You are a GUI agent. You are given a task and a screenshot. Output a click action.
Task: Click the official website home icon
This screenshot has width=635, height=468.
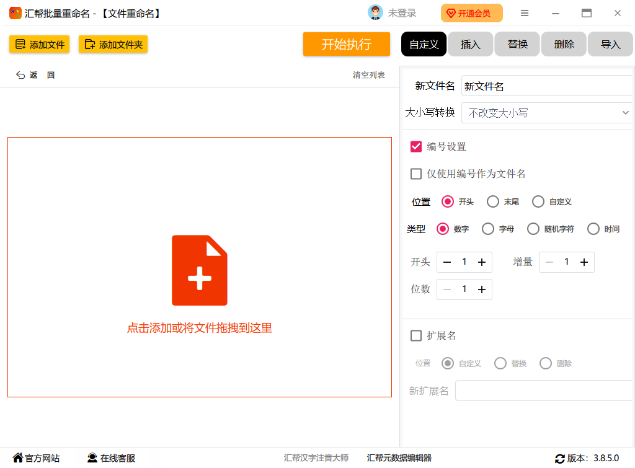17,457
